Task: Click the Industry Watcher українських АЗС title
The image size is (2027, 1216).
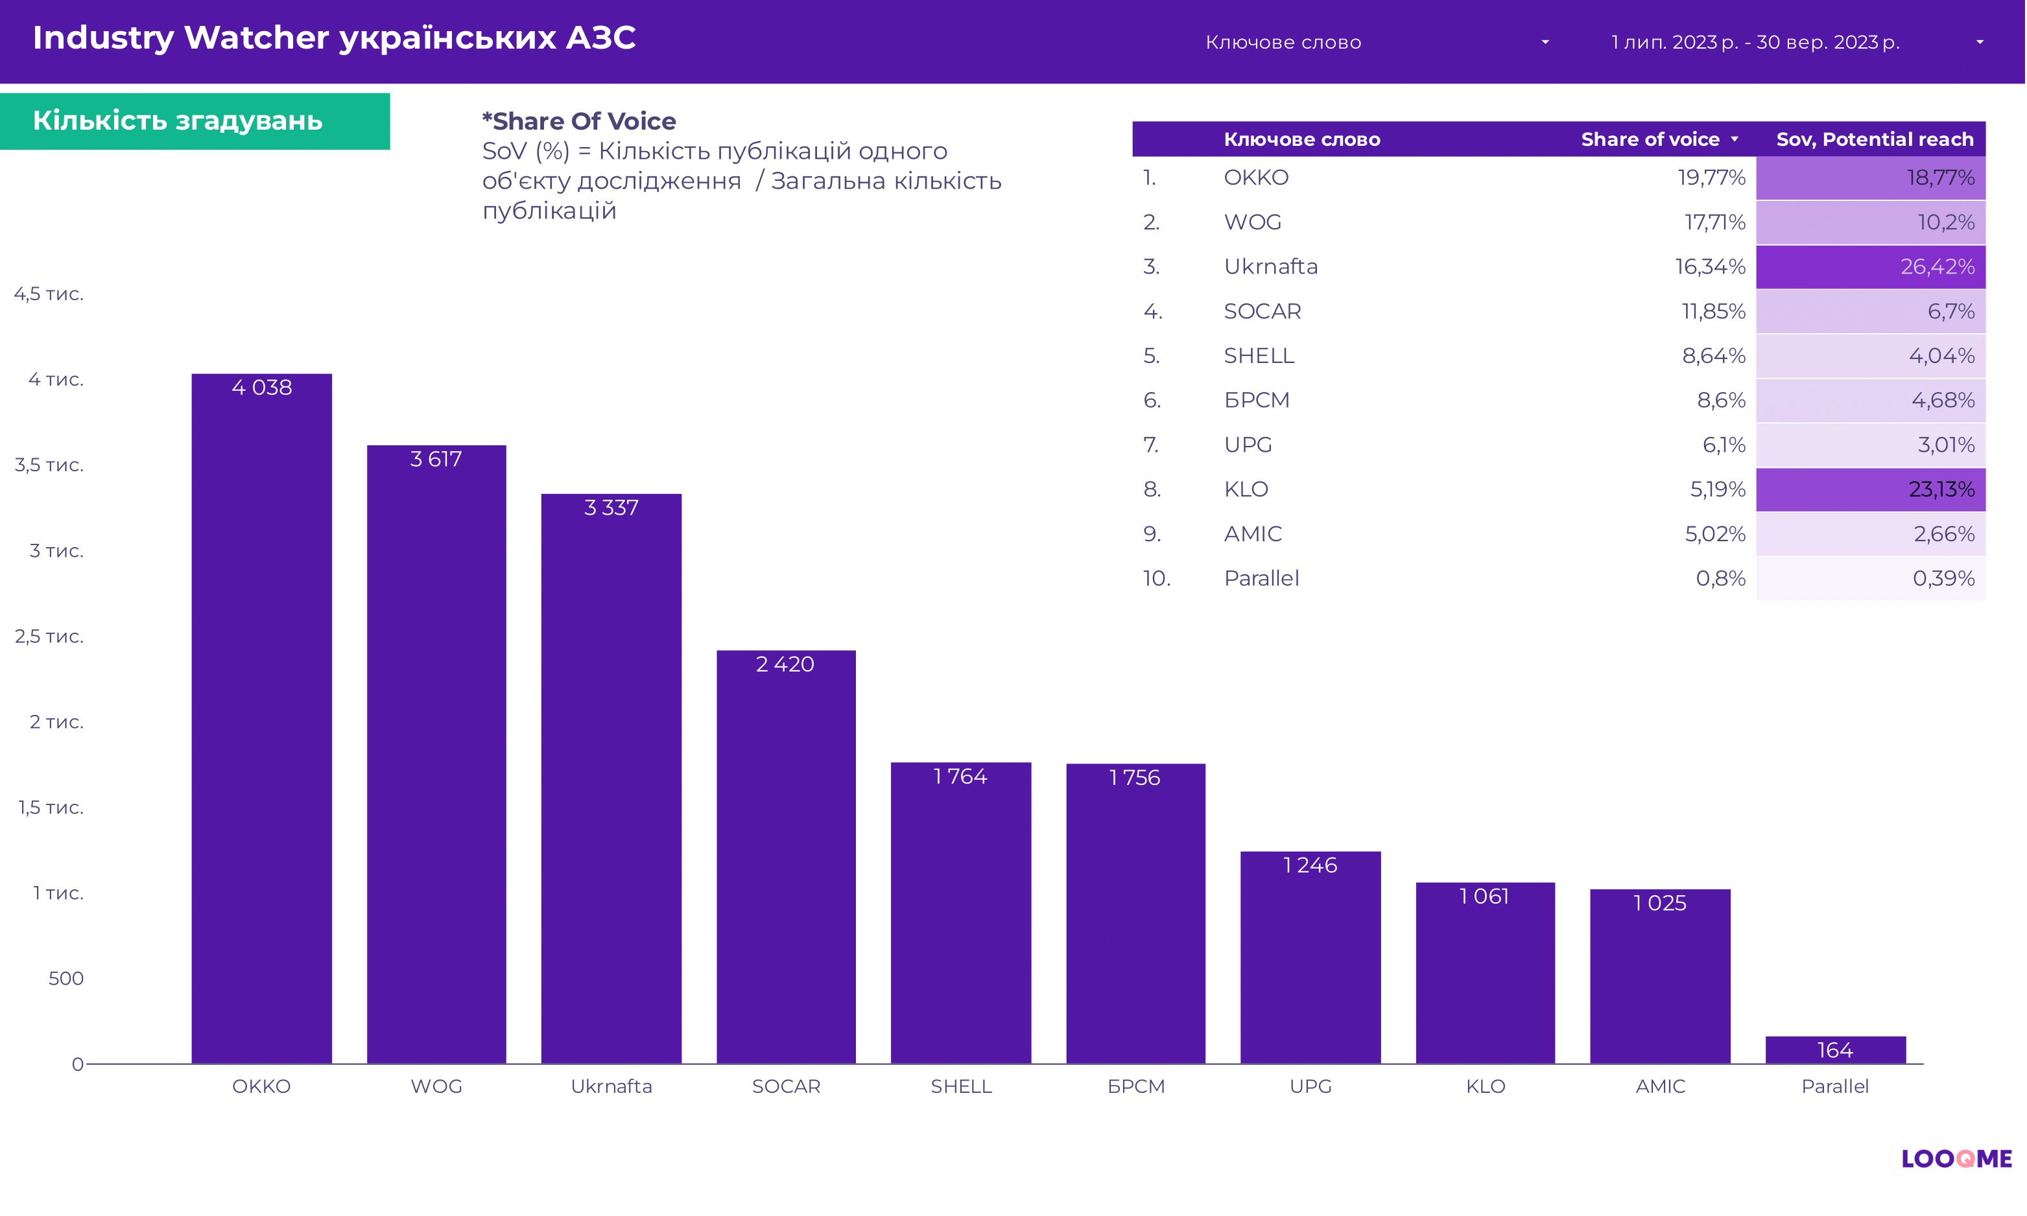Action: coord(333,38)
